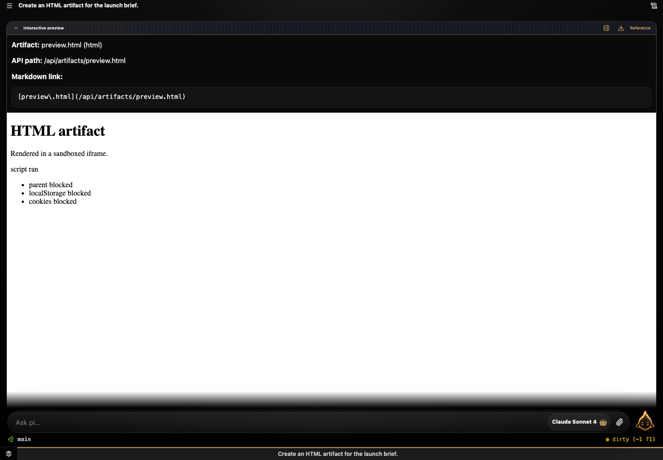Open preview in side panel
This screenshot has height=460, width=663.
(x=606, y=28)
